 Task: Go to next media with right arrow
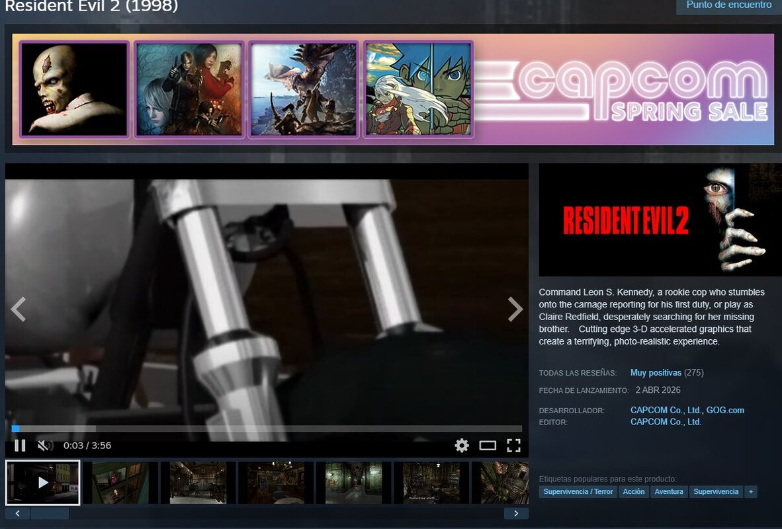tap(515, 309)
